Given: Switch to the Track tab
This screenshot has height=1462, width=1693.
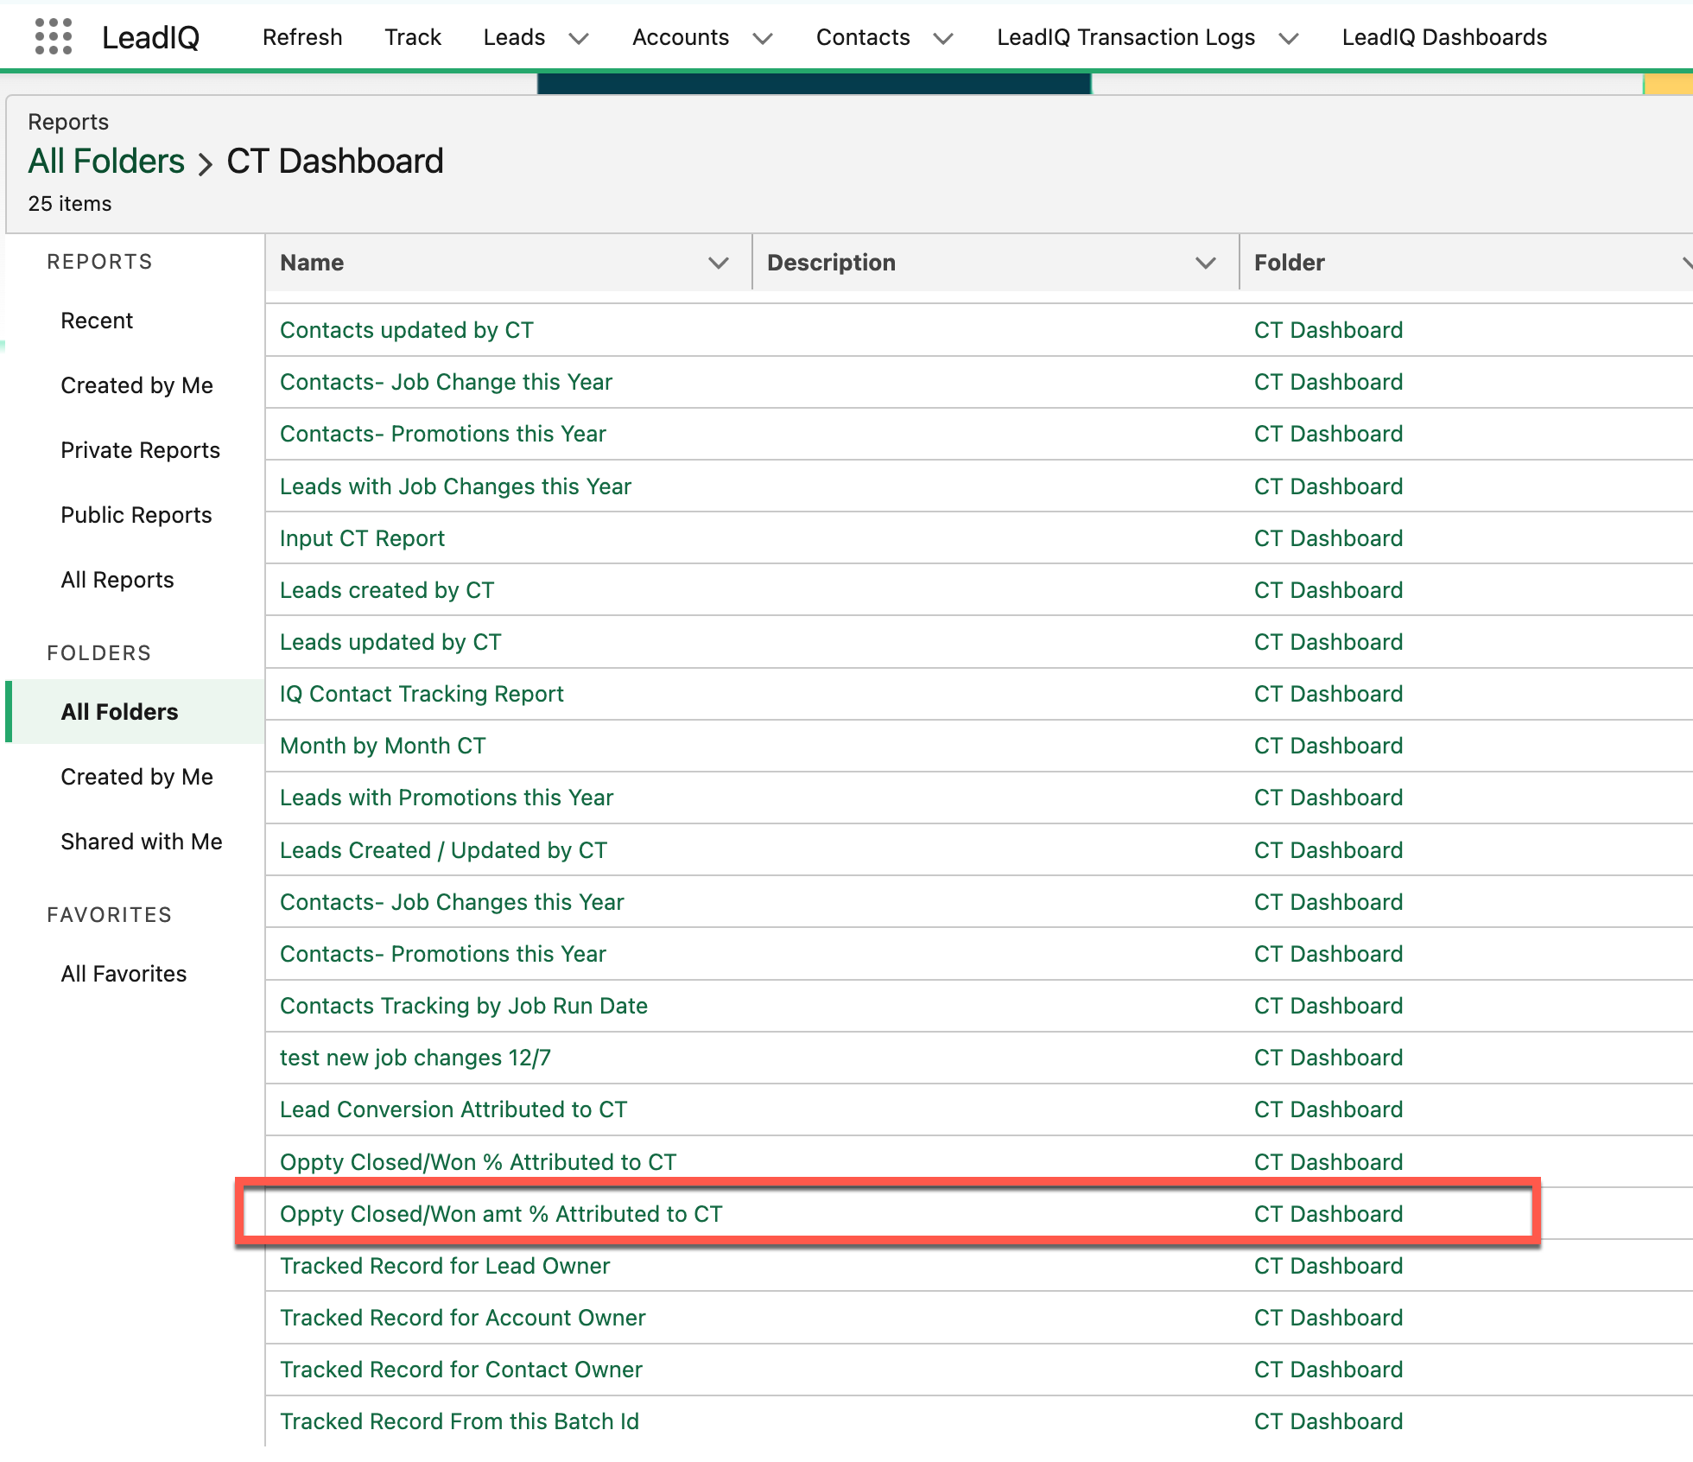Looking at the screenshot, I should (x=413, y=37).
